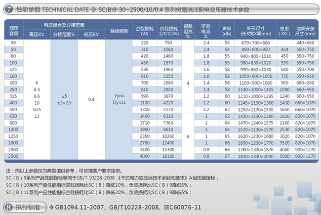Click the 联结组别 column header
Image resolution: width=321 pixels, height=215 pixels.
119,31
